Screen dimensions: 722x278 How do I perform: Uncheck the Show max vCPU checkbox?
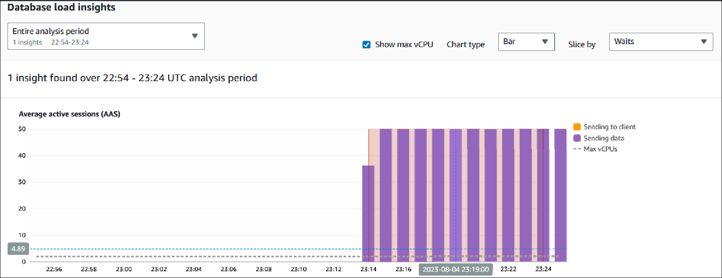366,45
